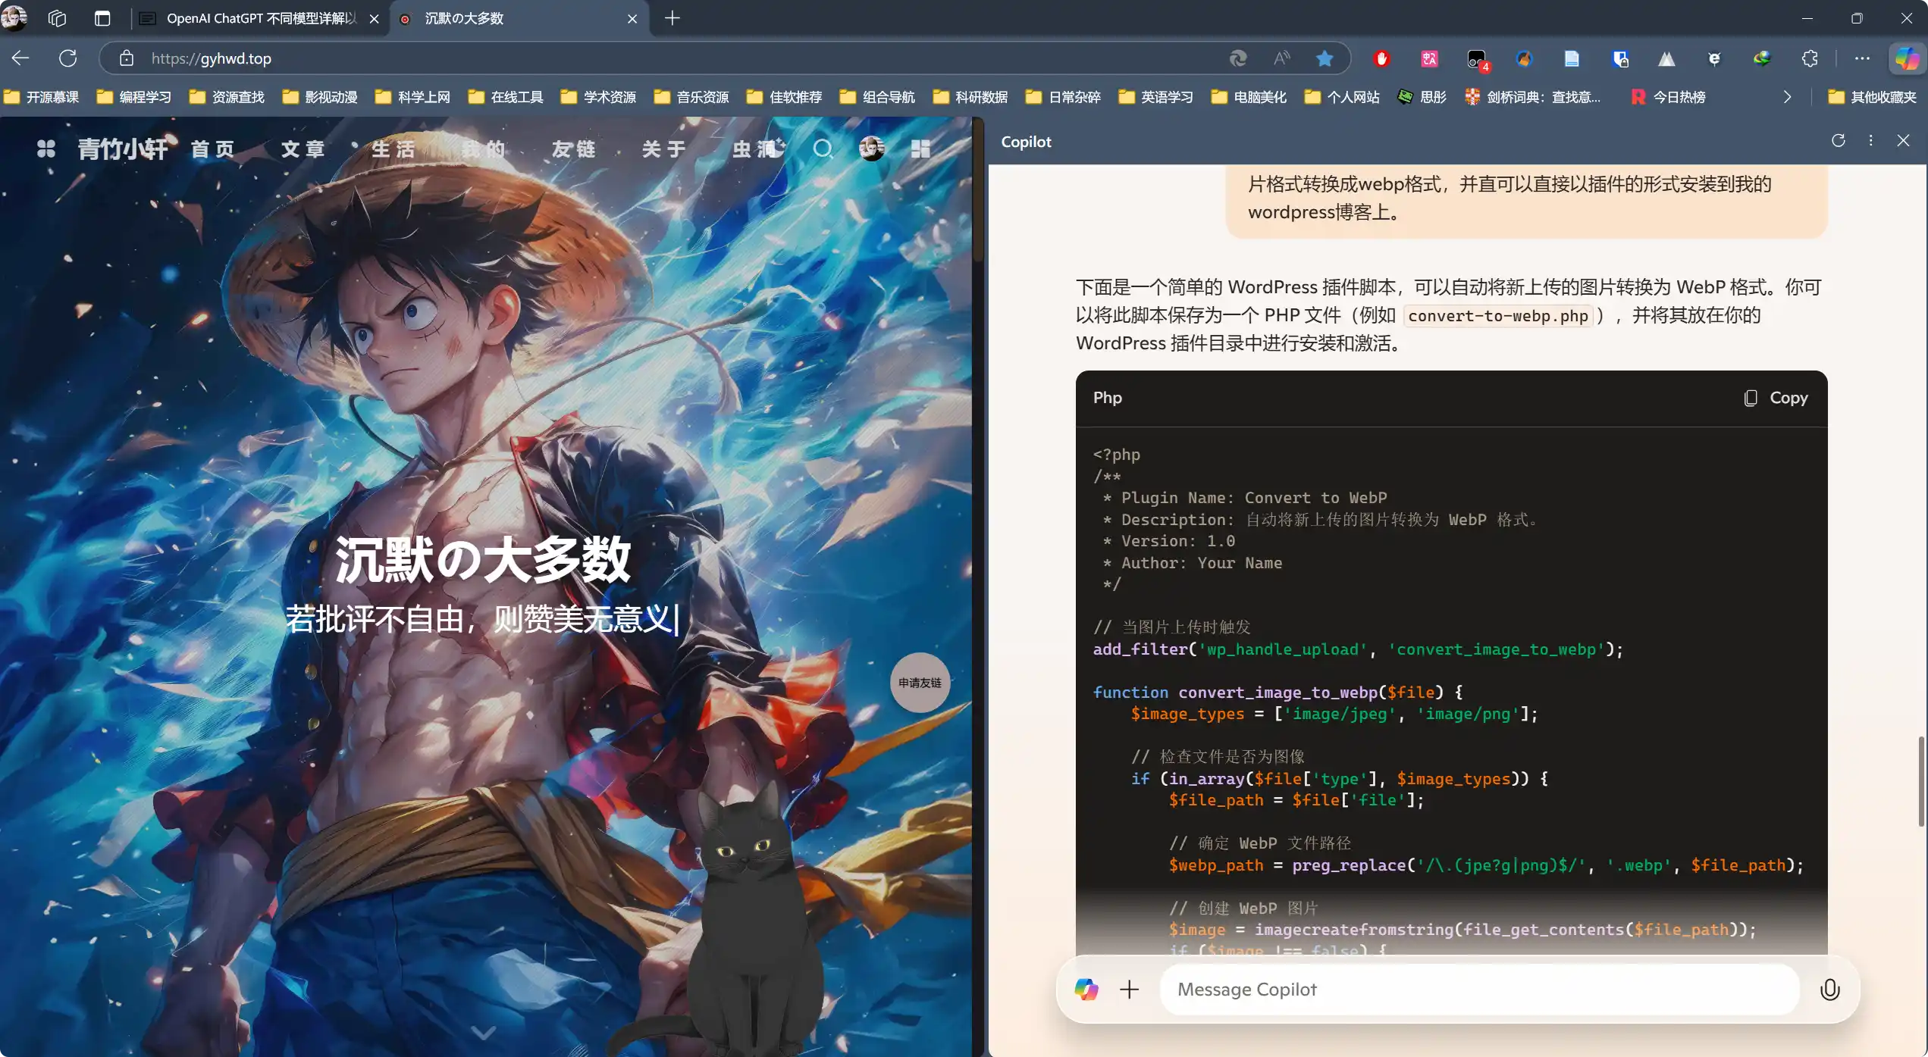Open 关于 in site navigation
Screen dimensions: 1928x1057
(664, 149)
